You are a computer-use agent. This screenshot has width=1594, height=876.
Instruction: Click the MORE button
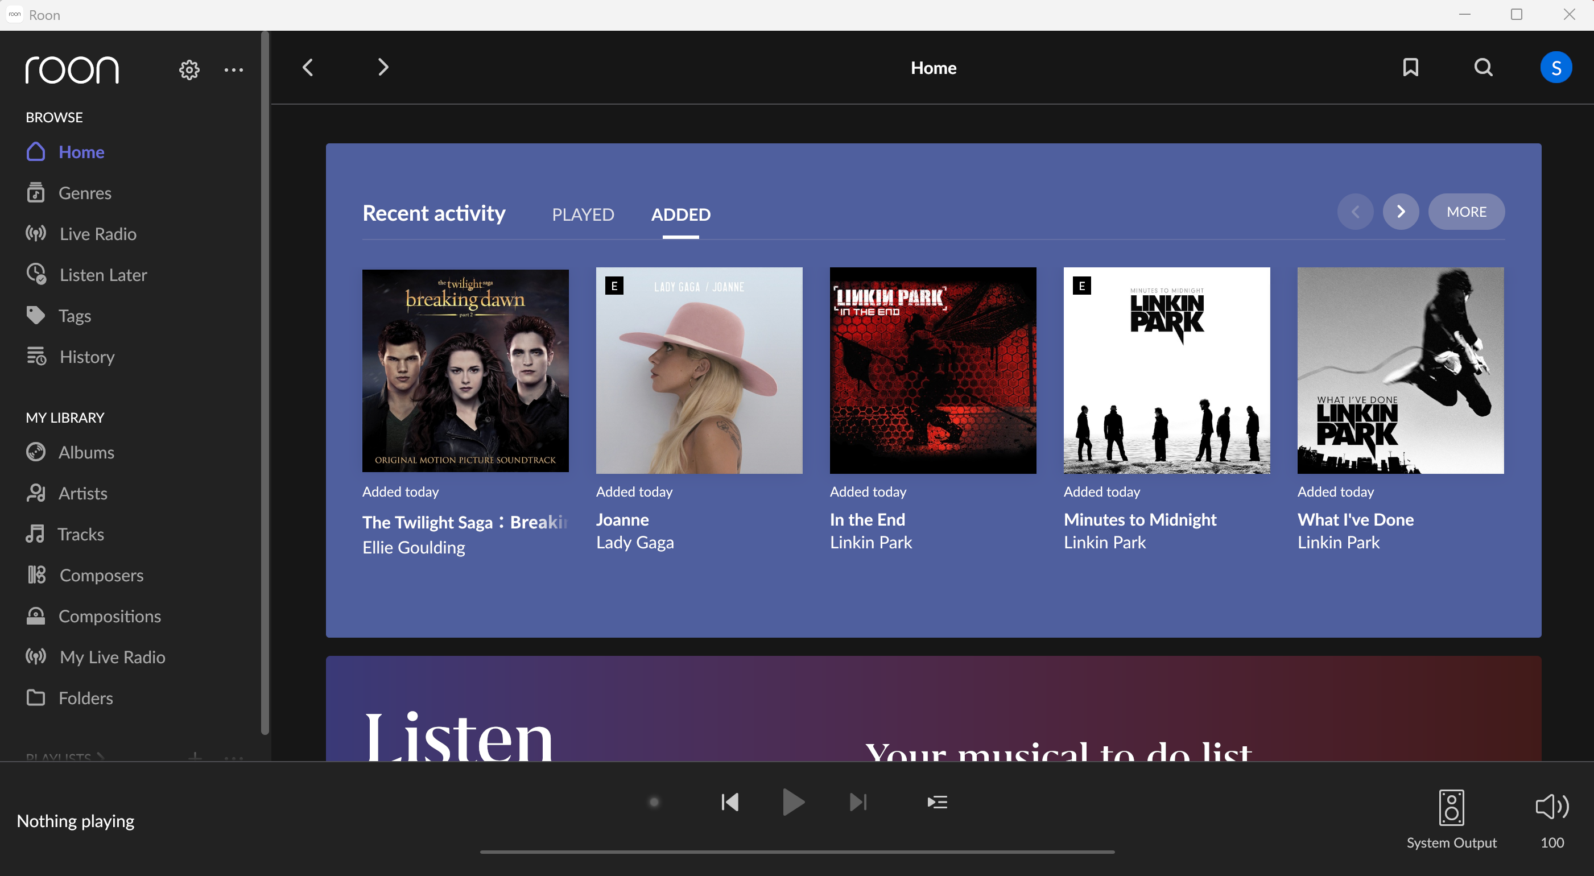point(1466,212)
